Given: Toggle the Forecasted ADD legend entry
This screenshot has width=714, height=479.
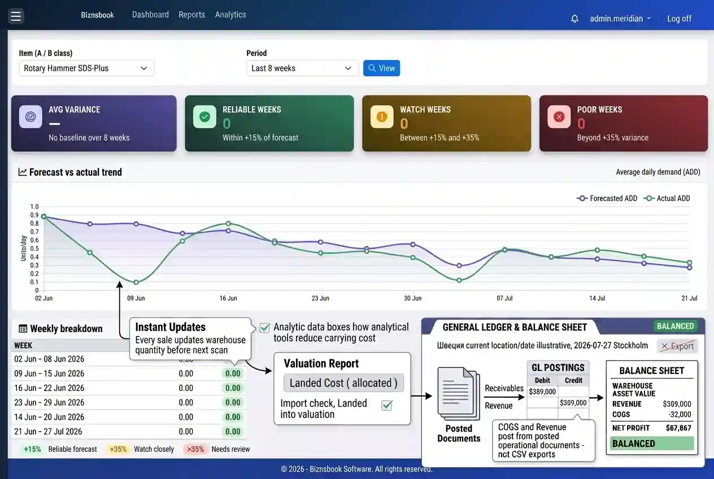Looking at the screenshot, I should [607, 198].
